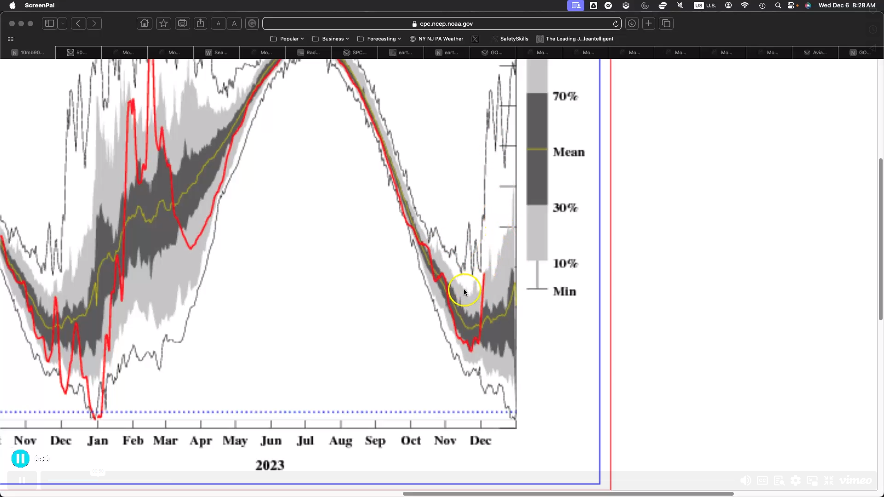Expand the Business bookmarks folder
884x497 pixels.
pos(331,39)
